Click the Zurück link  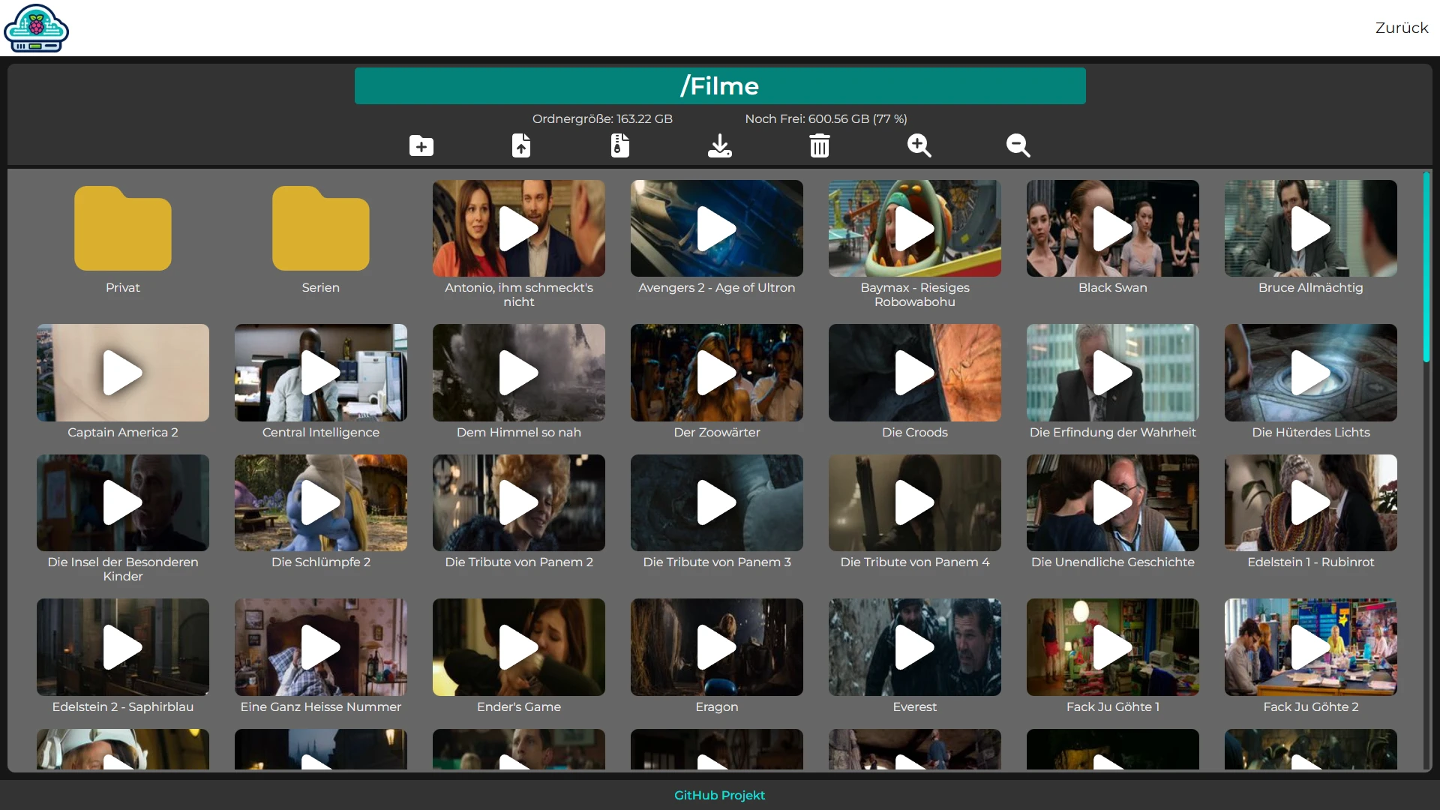(x=1401, y=28)
